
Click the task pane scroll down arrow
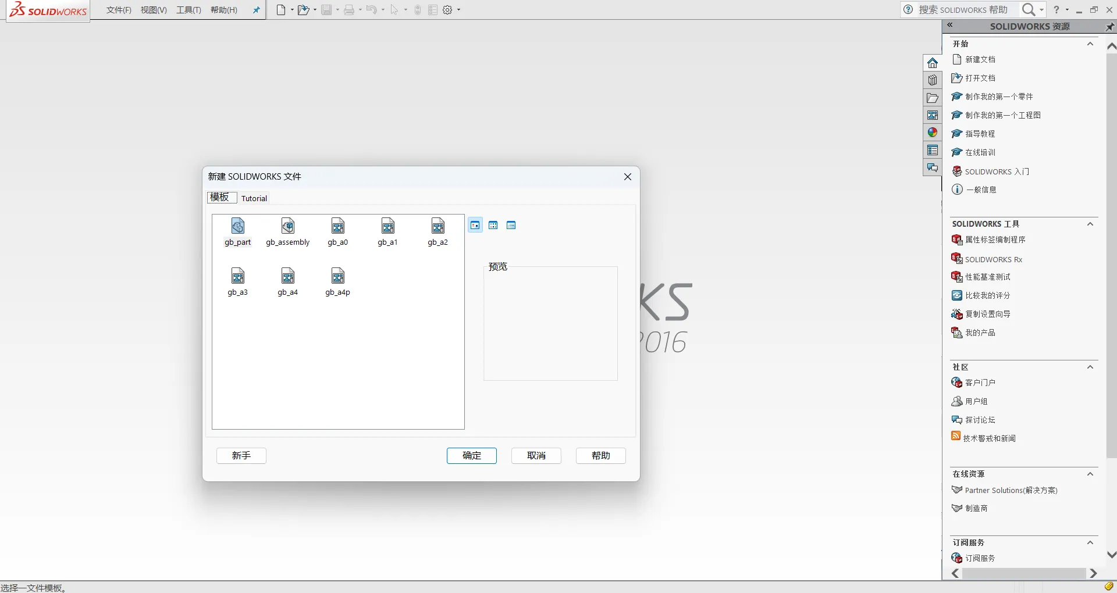[x=1111, y=555]
